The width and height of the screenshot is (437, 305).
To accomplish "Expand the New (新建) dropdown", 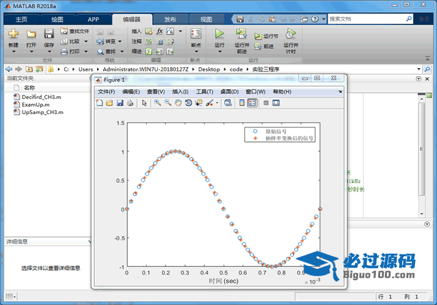I will [x=13, y=52].
